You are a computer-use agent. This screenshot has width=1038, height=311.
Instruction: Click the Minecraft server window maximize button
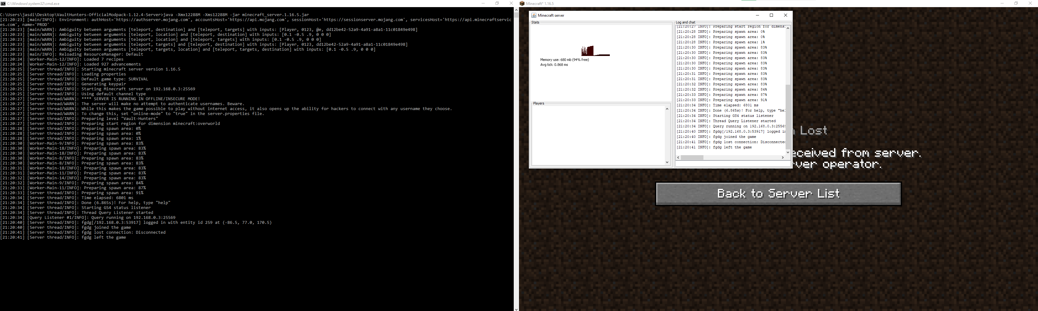(x=771, y=15)
